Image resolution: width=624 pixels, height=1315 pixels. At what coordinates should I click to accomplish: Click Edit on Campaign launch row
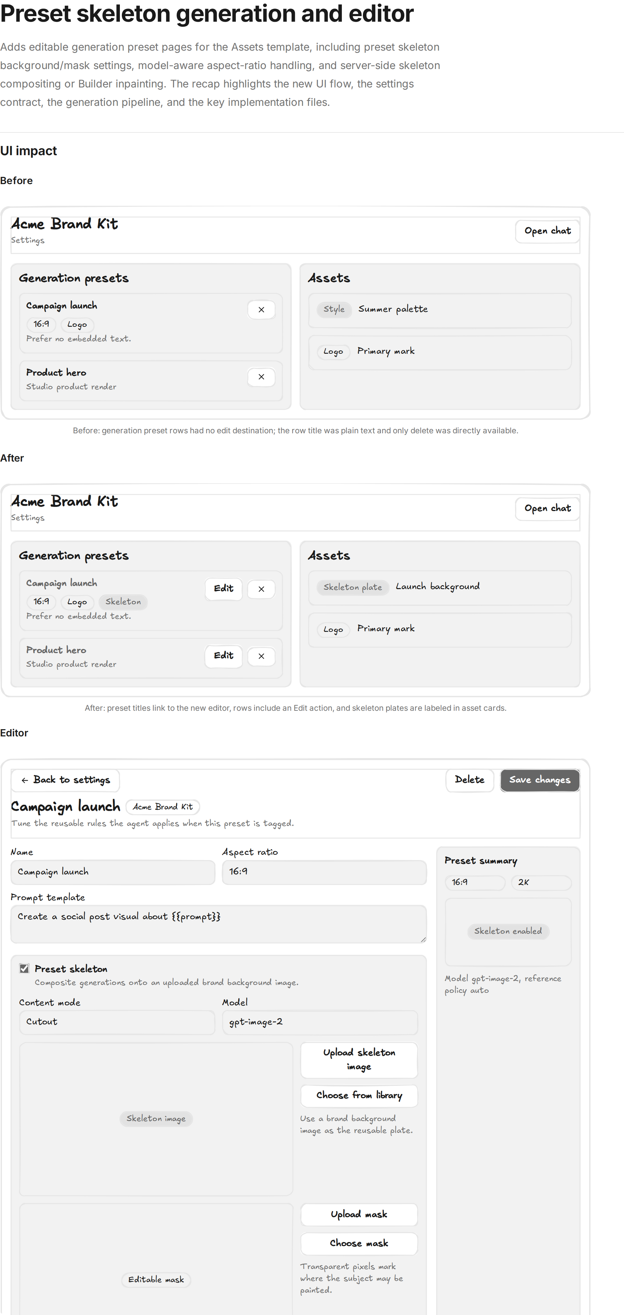point(223,588)
